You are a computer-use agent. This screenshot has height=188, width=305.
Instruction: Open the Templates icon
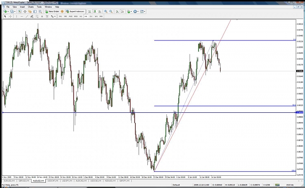[142, 12]
